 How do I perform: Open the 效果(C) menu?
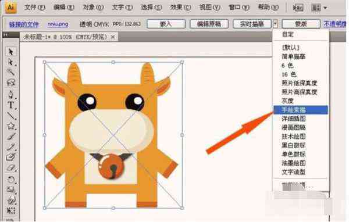click(180, 8)
